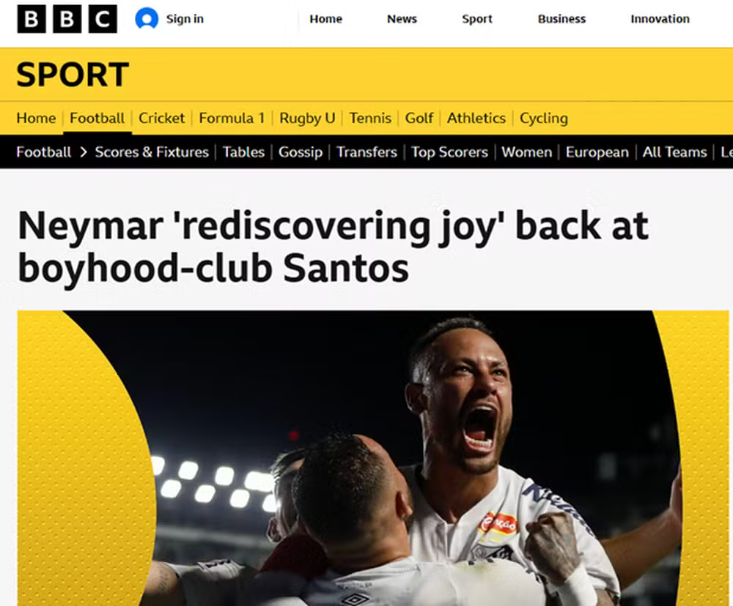
Task: Open the Sign in link
Action: 185,19
